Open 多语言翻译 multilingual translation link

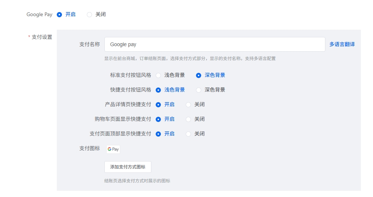[x=342, y=44]
